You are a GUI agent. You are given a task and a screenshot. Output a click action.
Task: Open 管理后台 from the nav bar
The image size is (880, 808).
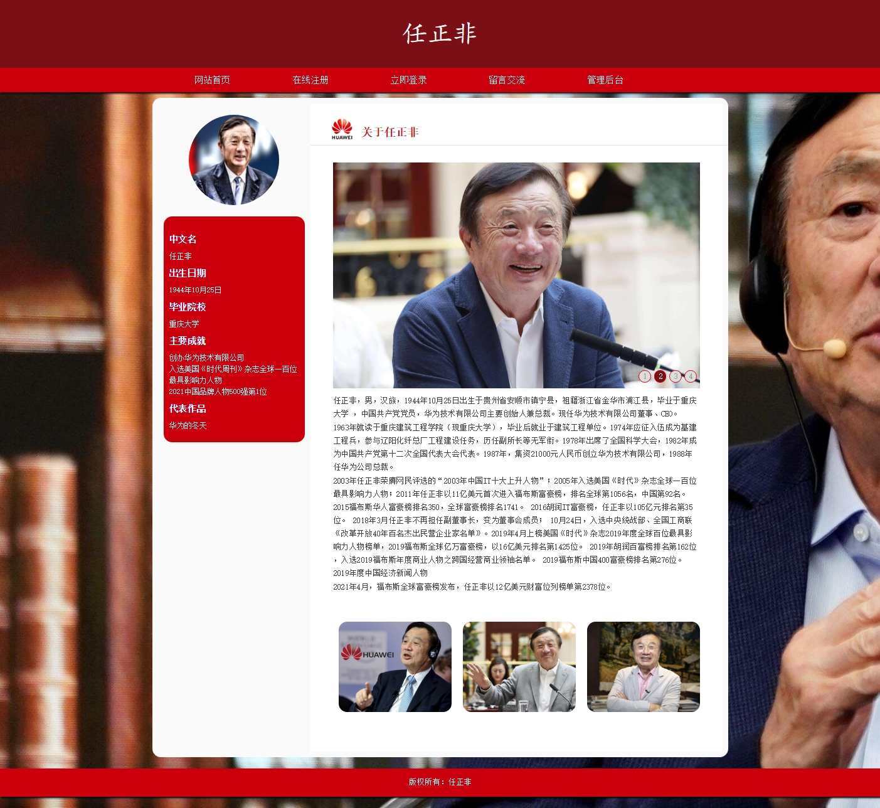[605, 80]
